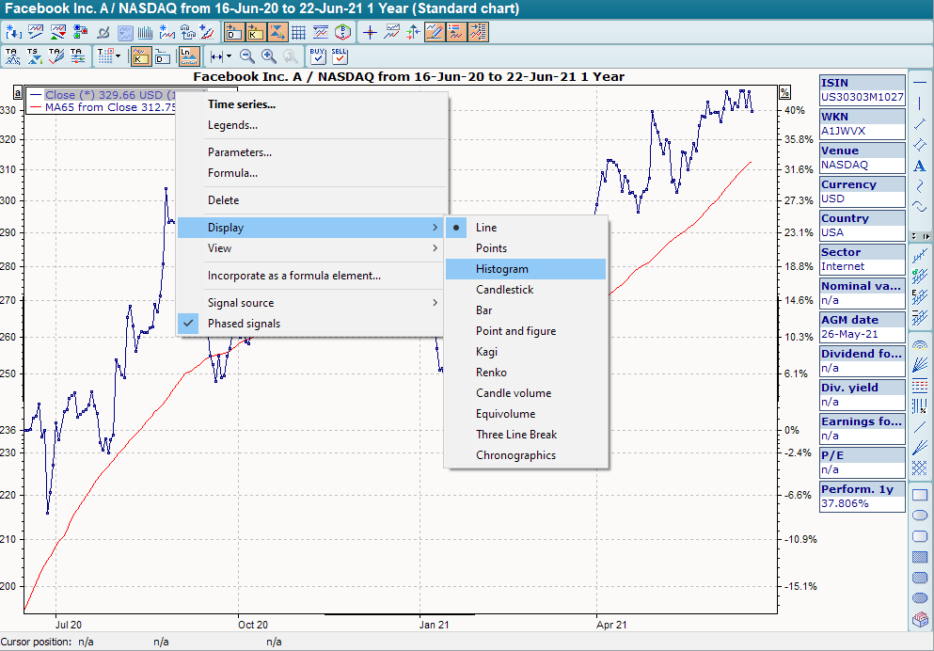Screen dimensions: 934x651
Task: Click Delete in the context menu
Action: pyautogui.click(x=223, y=200)
